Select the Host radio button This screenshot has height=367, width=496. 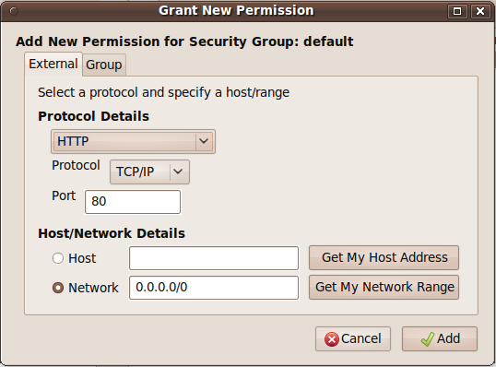58,258
